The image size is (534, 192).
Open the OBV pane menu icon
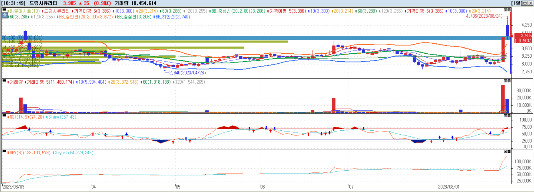[4, 151]
